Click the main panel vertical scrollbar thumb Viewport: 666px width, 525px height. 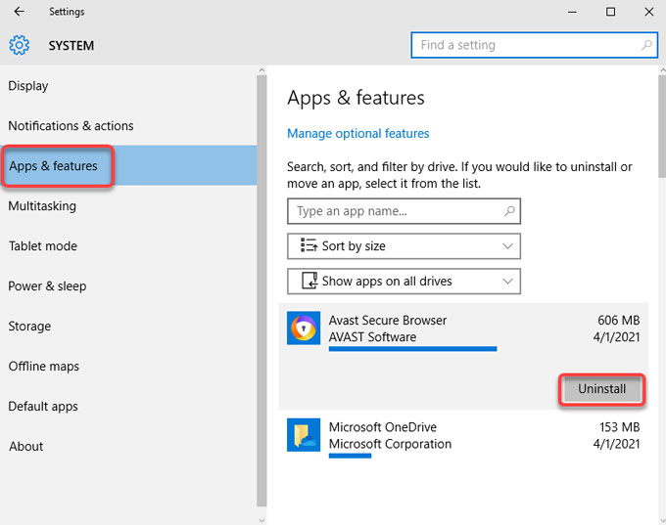662,126
